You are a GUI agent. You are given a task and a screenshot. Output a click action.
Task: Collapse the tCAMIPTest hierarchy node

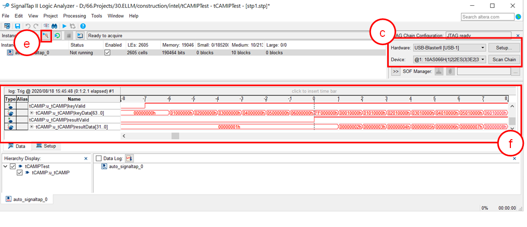tap(5, 166)
